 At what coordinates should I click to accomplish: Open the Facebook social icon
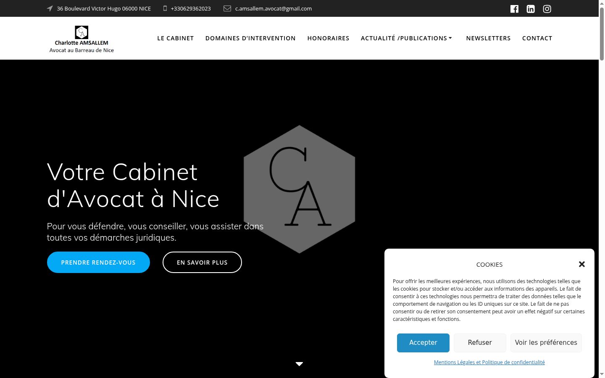pyautogui.click(x=514, y=9)
